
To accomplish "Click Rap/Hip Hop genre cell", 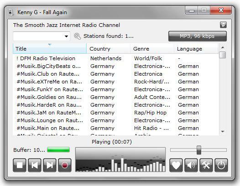I will pyautogui.click(x=150, y=113).
